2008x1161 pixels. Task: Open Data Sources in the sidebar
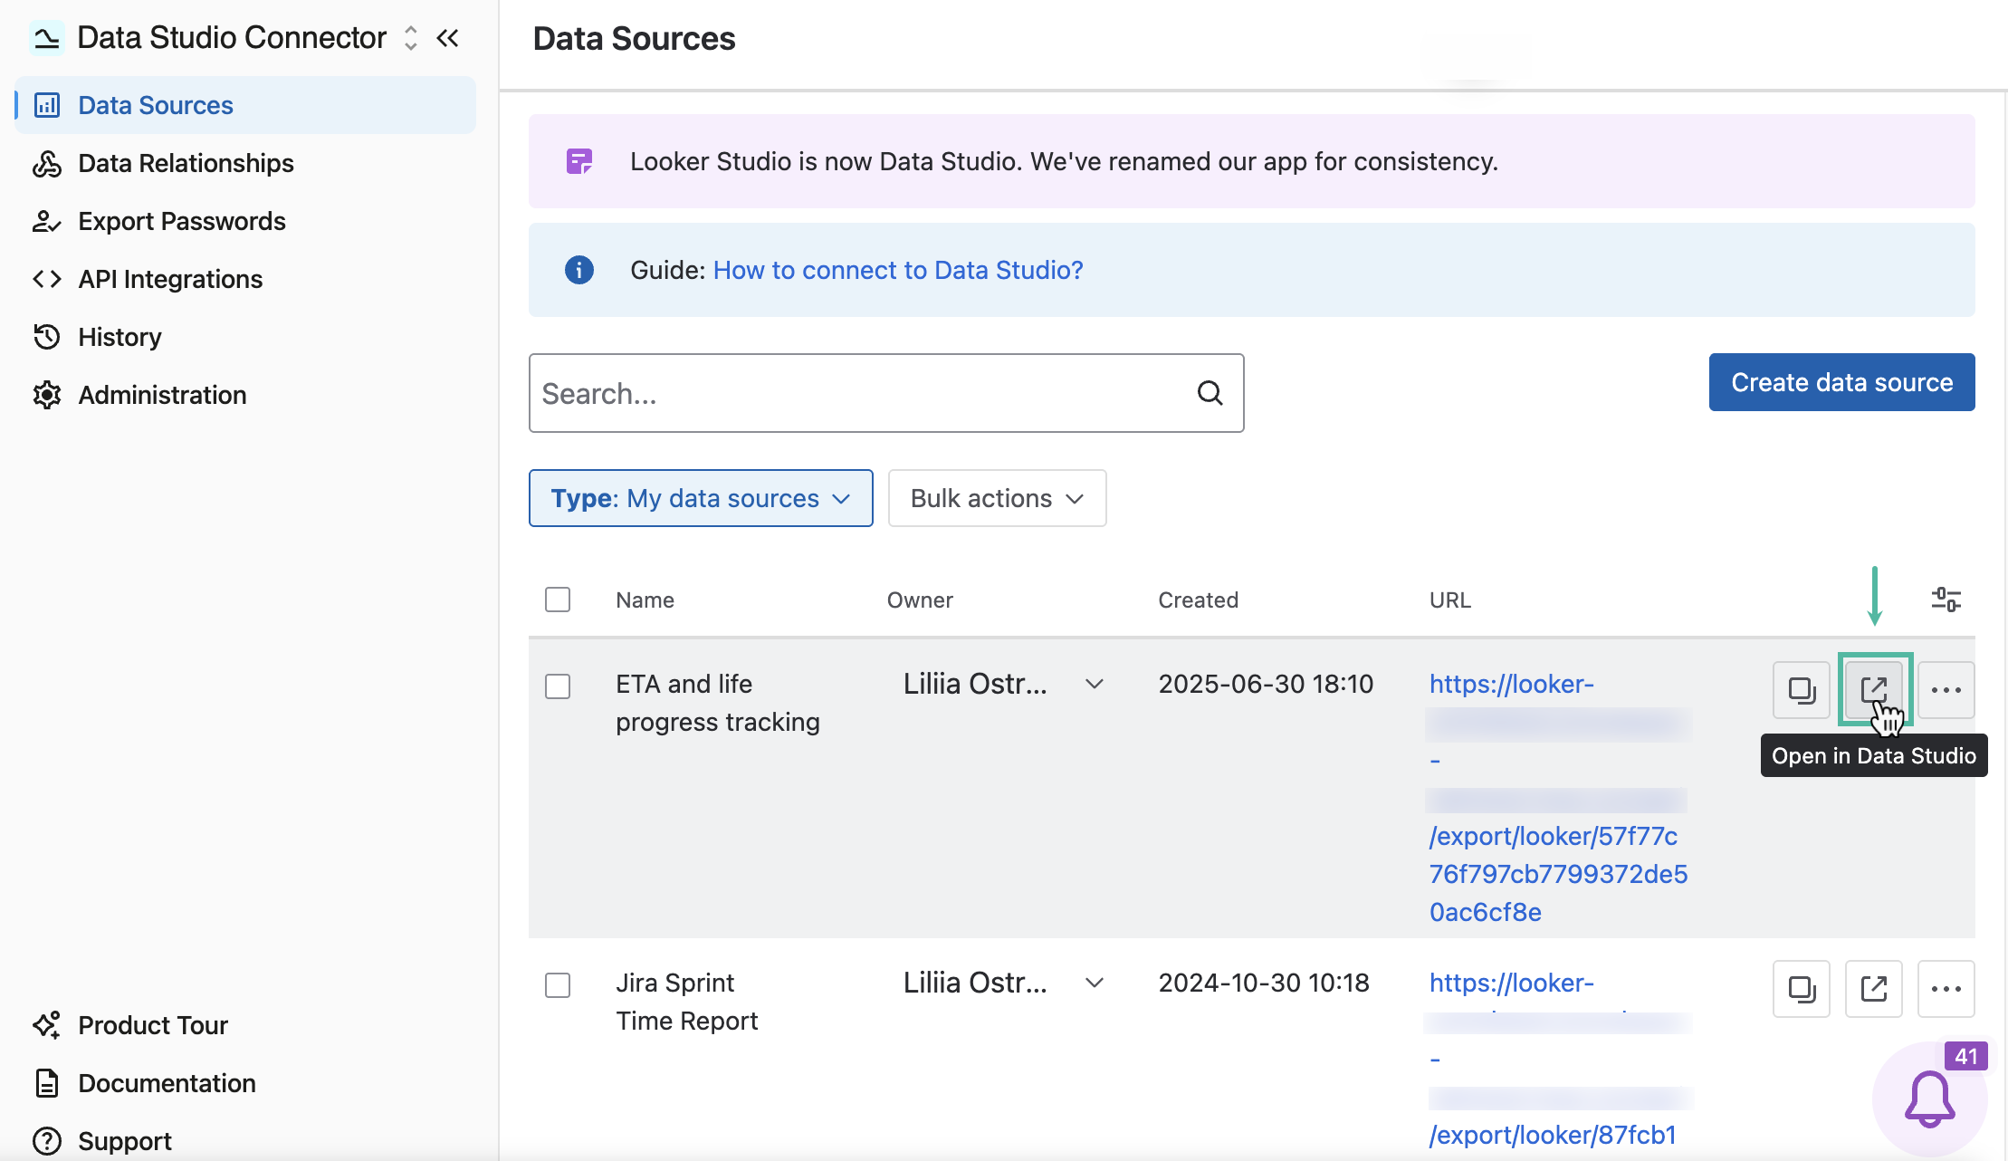(x=245, y=105)
